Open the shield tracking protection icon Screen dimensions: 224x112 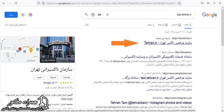point(39,3)
